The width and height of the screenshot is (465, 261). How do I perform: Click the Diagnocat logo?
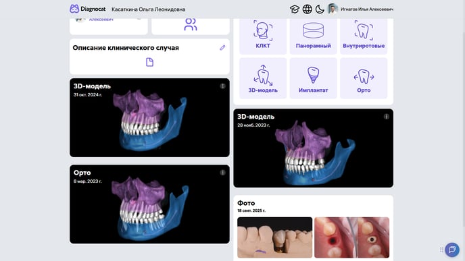tap(87, 9)
